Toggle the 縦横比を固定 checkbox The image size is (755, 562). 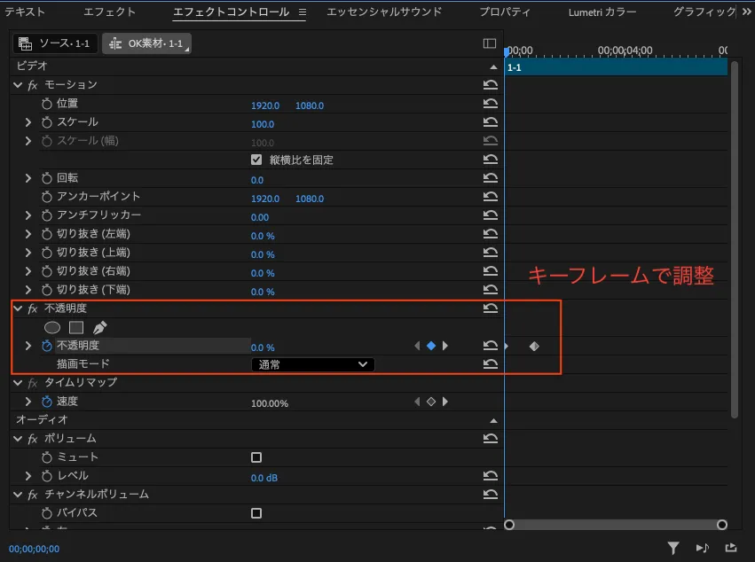pyautogui.click(x=256, y=160)
